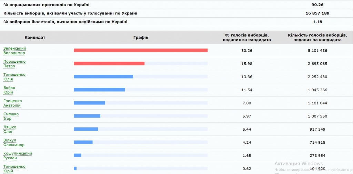Image resolution: width=353 pixels, height=174 pixels.
Task: Select the 90.26 processed protocols value
Action: pos(317,4)
